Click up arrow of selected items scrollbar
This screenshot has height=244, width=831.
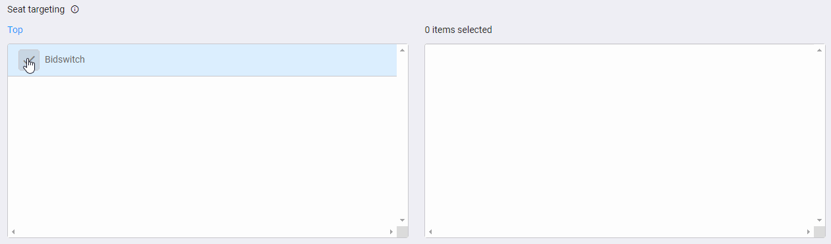819,50
